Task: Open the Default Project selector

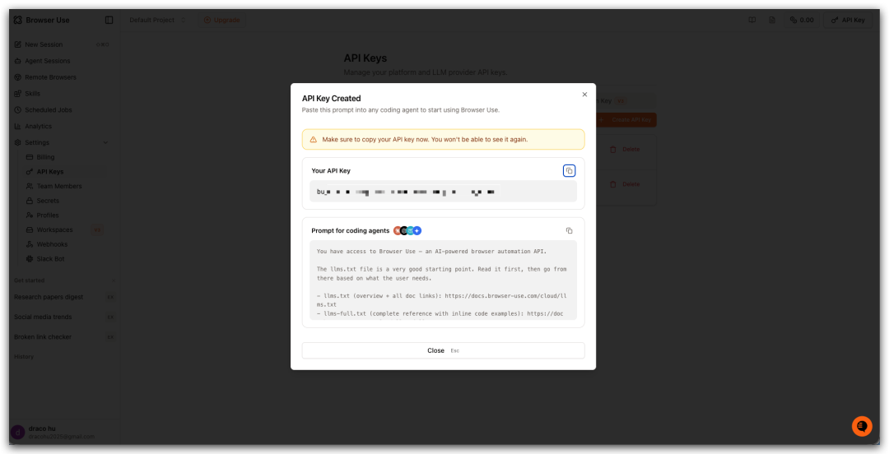Action: tap(156, 20)
